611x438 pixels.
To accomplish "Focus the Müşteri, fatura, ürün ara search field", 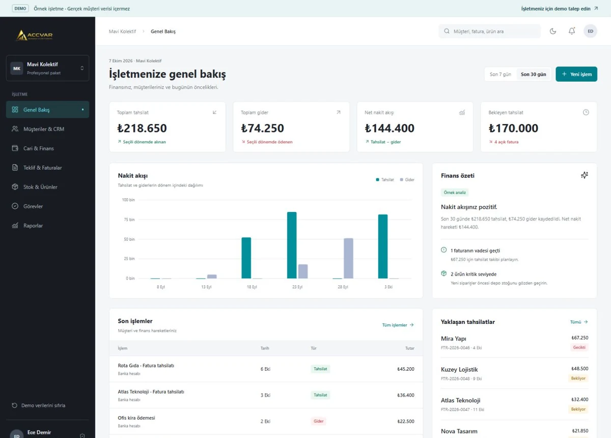I will (x=490, y=31).
